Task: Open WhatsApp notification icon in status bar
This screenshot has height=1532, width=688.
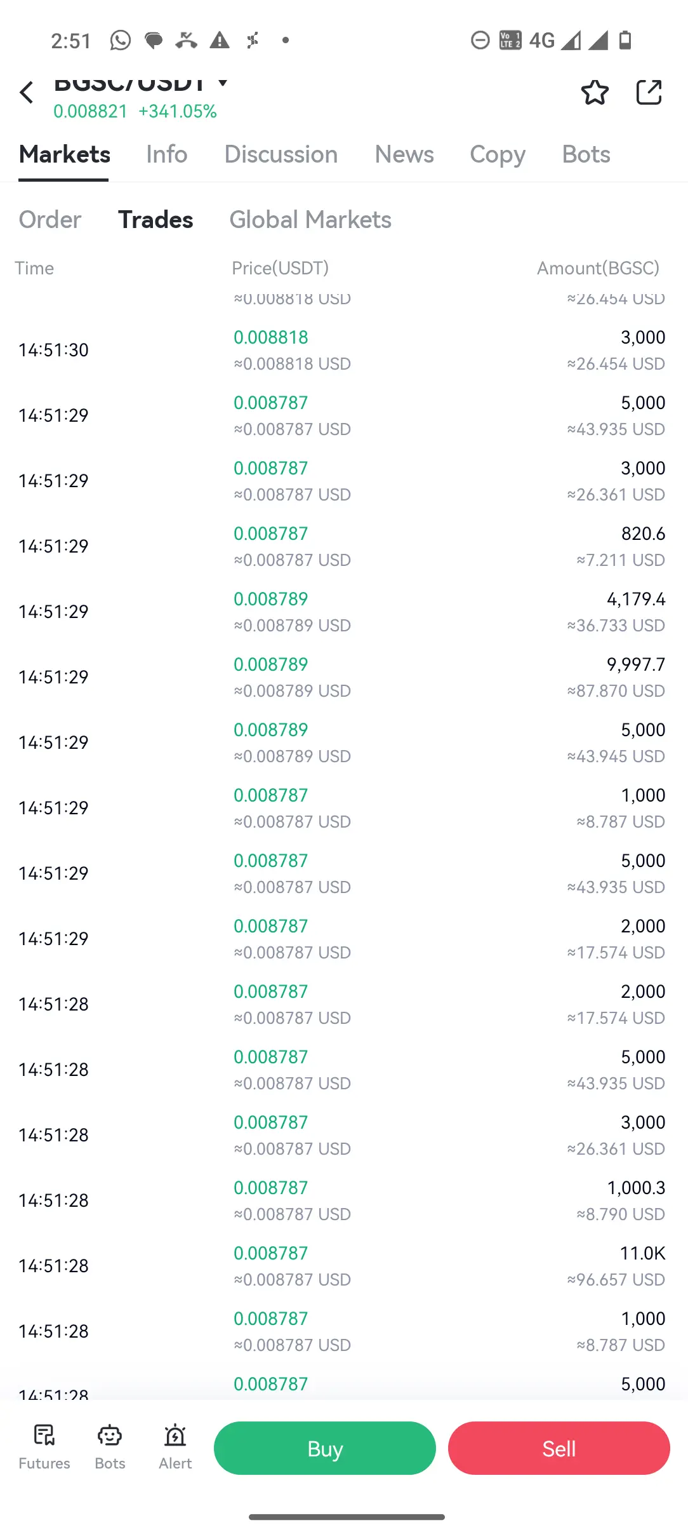Action: tap(120, 41)
